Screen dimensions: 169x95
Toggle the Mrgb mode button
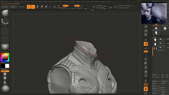point(59,6)
